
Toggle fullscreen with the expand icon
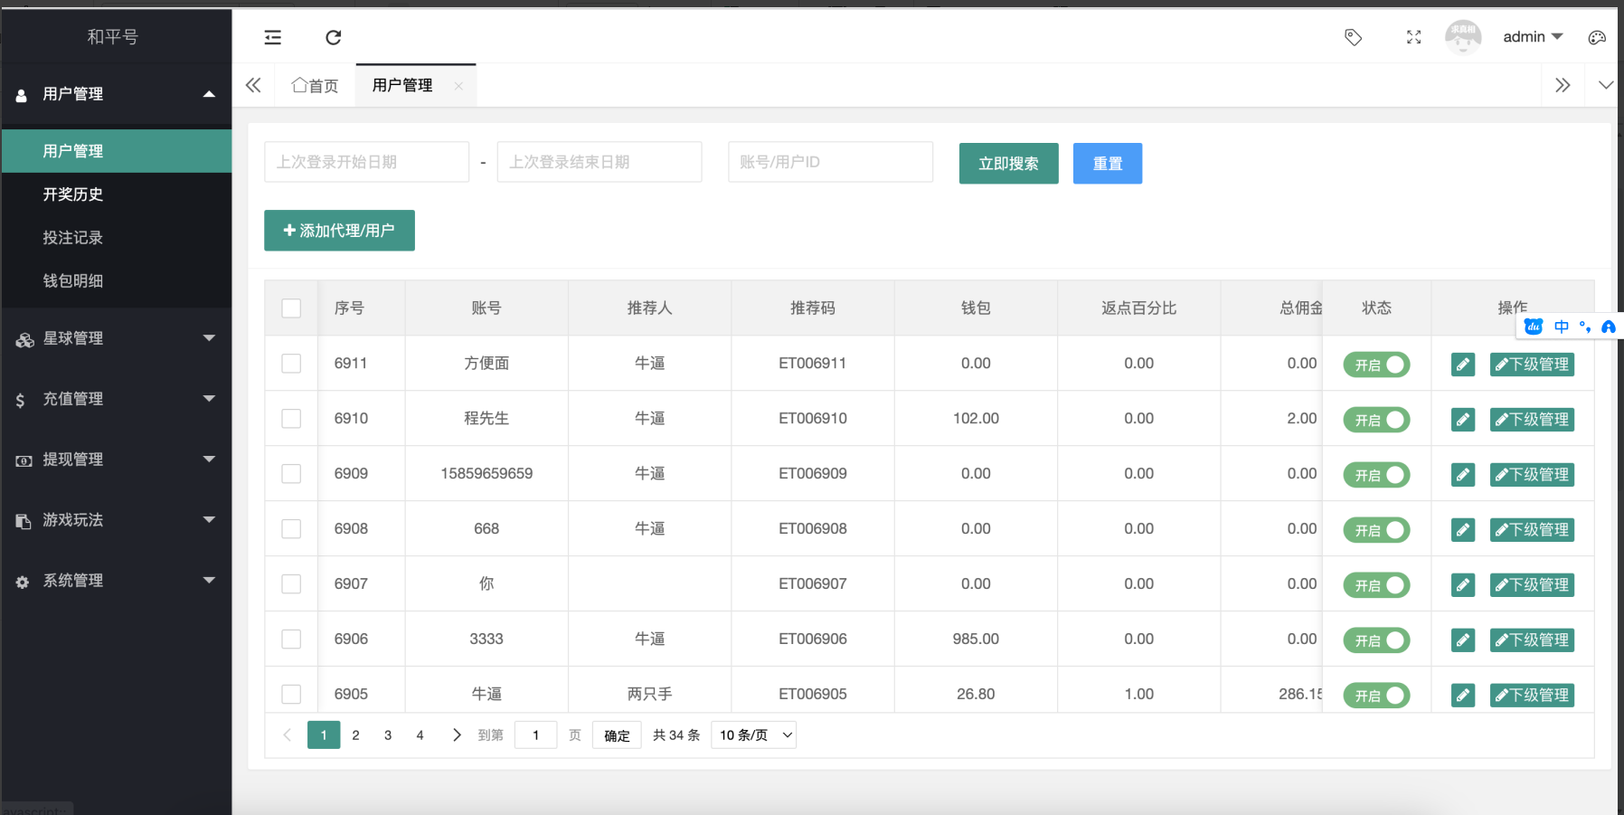coord(1414,37)
